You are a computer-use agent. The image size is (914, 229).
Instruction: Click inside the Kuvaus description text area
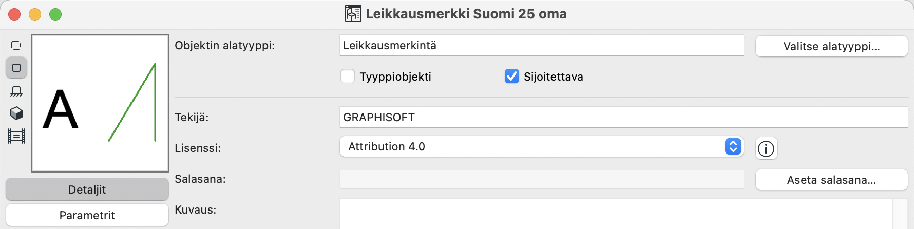pyautogui.click(x=616, y=214)
